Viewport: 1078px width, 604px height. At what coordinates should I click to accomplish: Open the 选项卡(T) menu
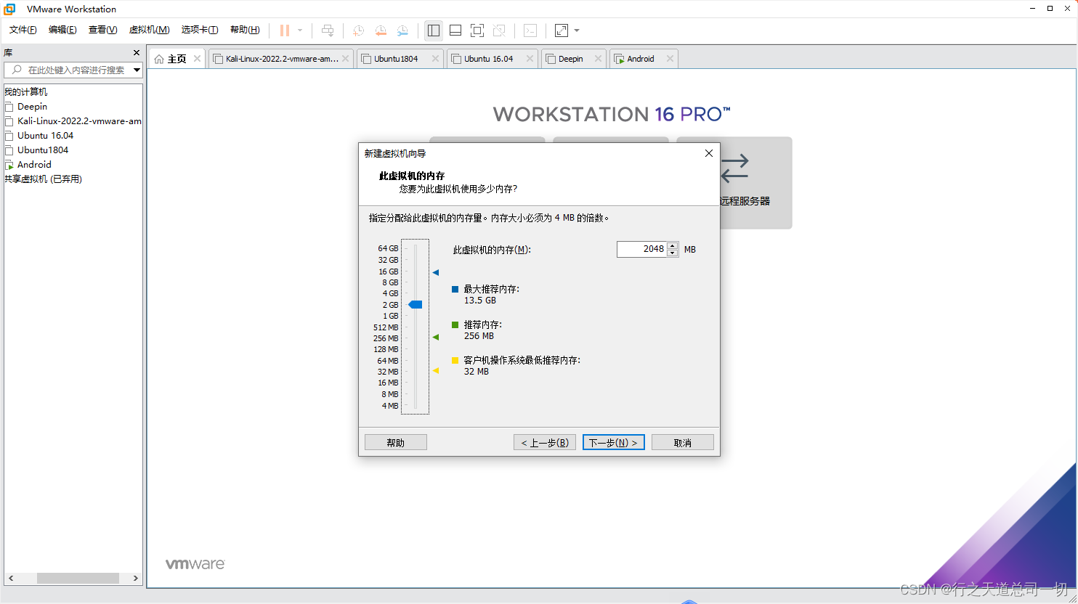200,30
